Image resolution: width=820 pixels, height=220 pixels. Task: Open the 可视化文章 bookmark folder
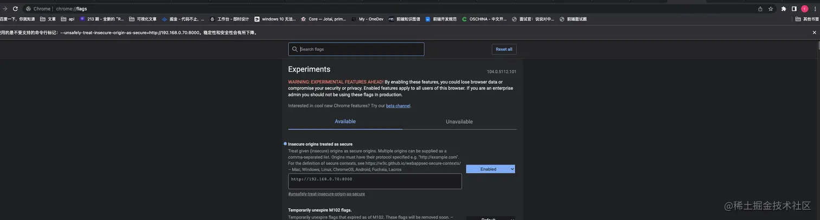[143, 19]
